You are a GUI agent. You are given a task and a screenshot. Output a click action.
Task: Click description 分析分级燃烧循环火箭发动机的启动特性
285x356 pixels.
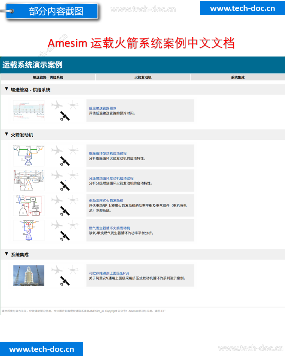pos(121,183)
